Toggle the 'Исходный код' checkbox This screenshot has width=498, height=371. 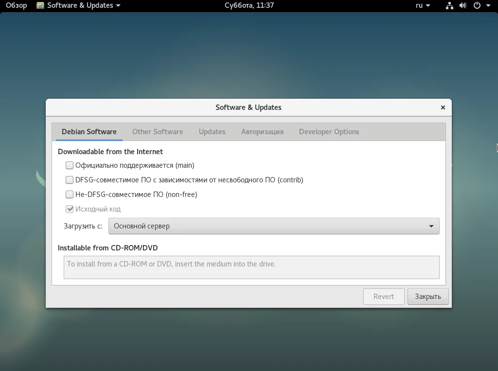tap(70, 209)
